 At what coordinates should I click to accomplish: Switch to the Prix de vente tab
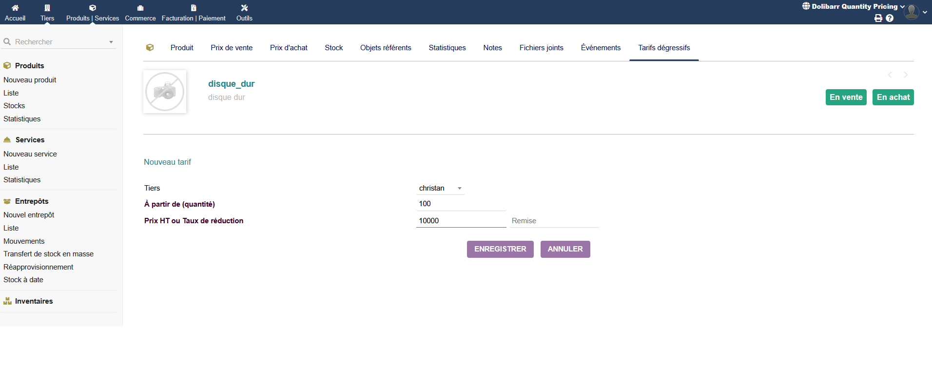232,48
